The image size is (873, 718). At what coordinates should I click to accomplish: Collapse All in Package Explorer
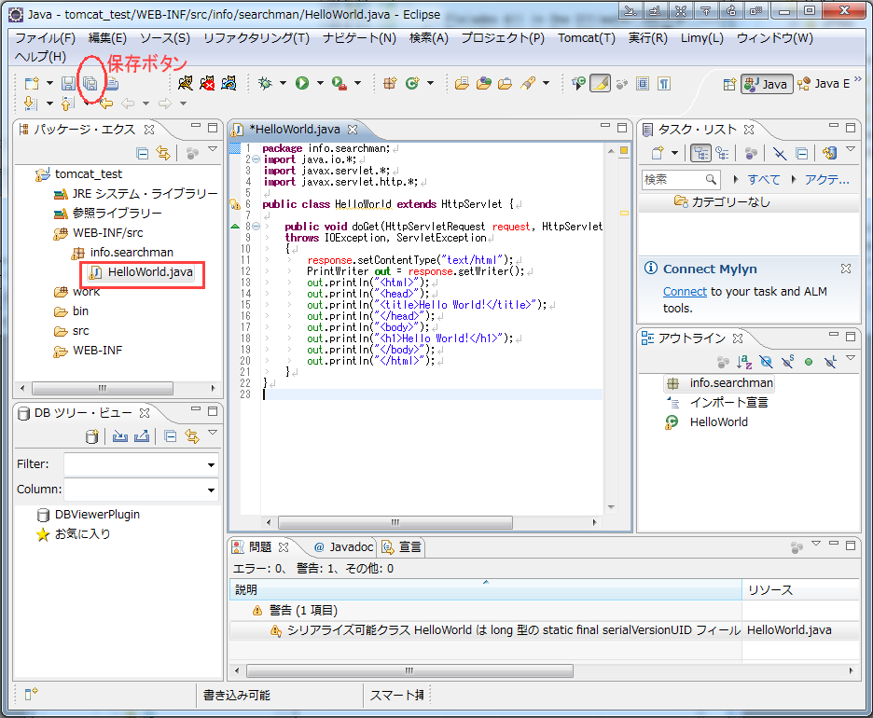coord(143,153)
